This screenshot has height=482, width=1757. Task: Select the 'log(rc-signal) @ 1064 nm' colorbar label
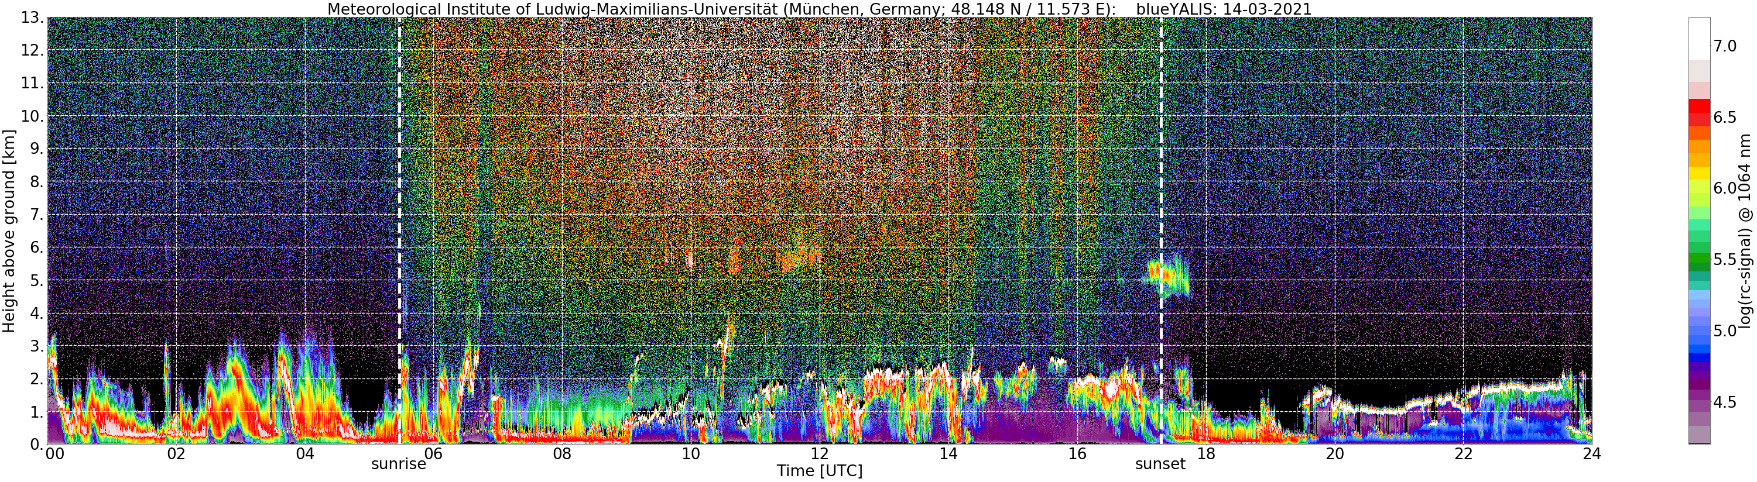pyautogui.click(x=1746, y=230)
